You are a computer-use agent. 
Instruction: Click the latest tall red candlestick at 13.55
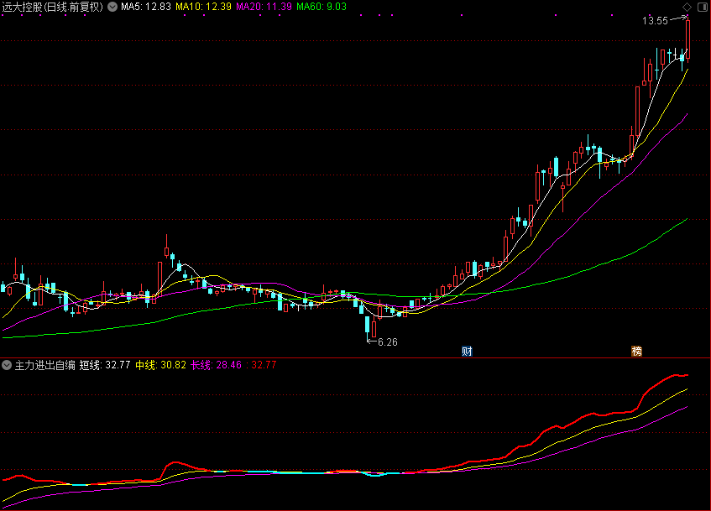click(x=687, y=38)
